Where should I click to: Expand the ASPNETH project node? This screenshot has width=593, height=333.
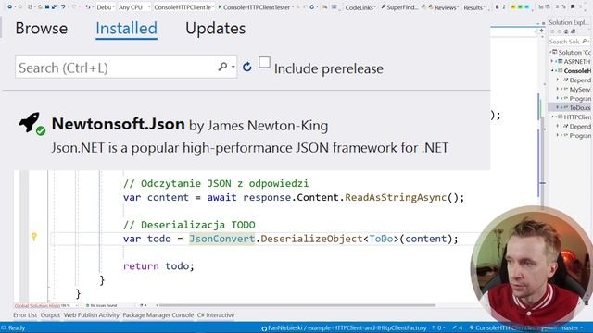tap(552, 61)
